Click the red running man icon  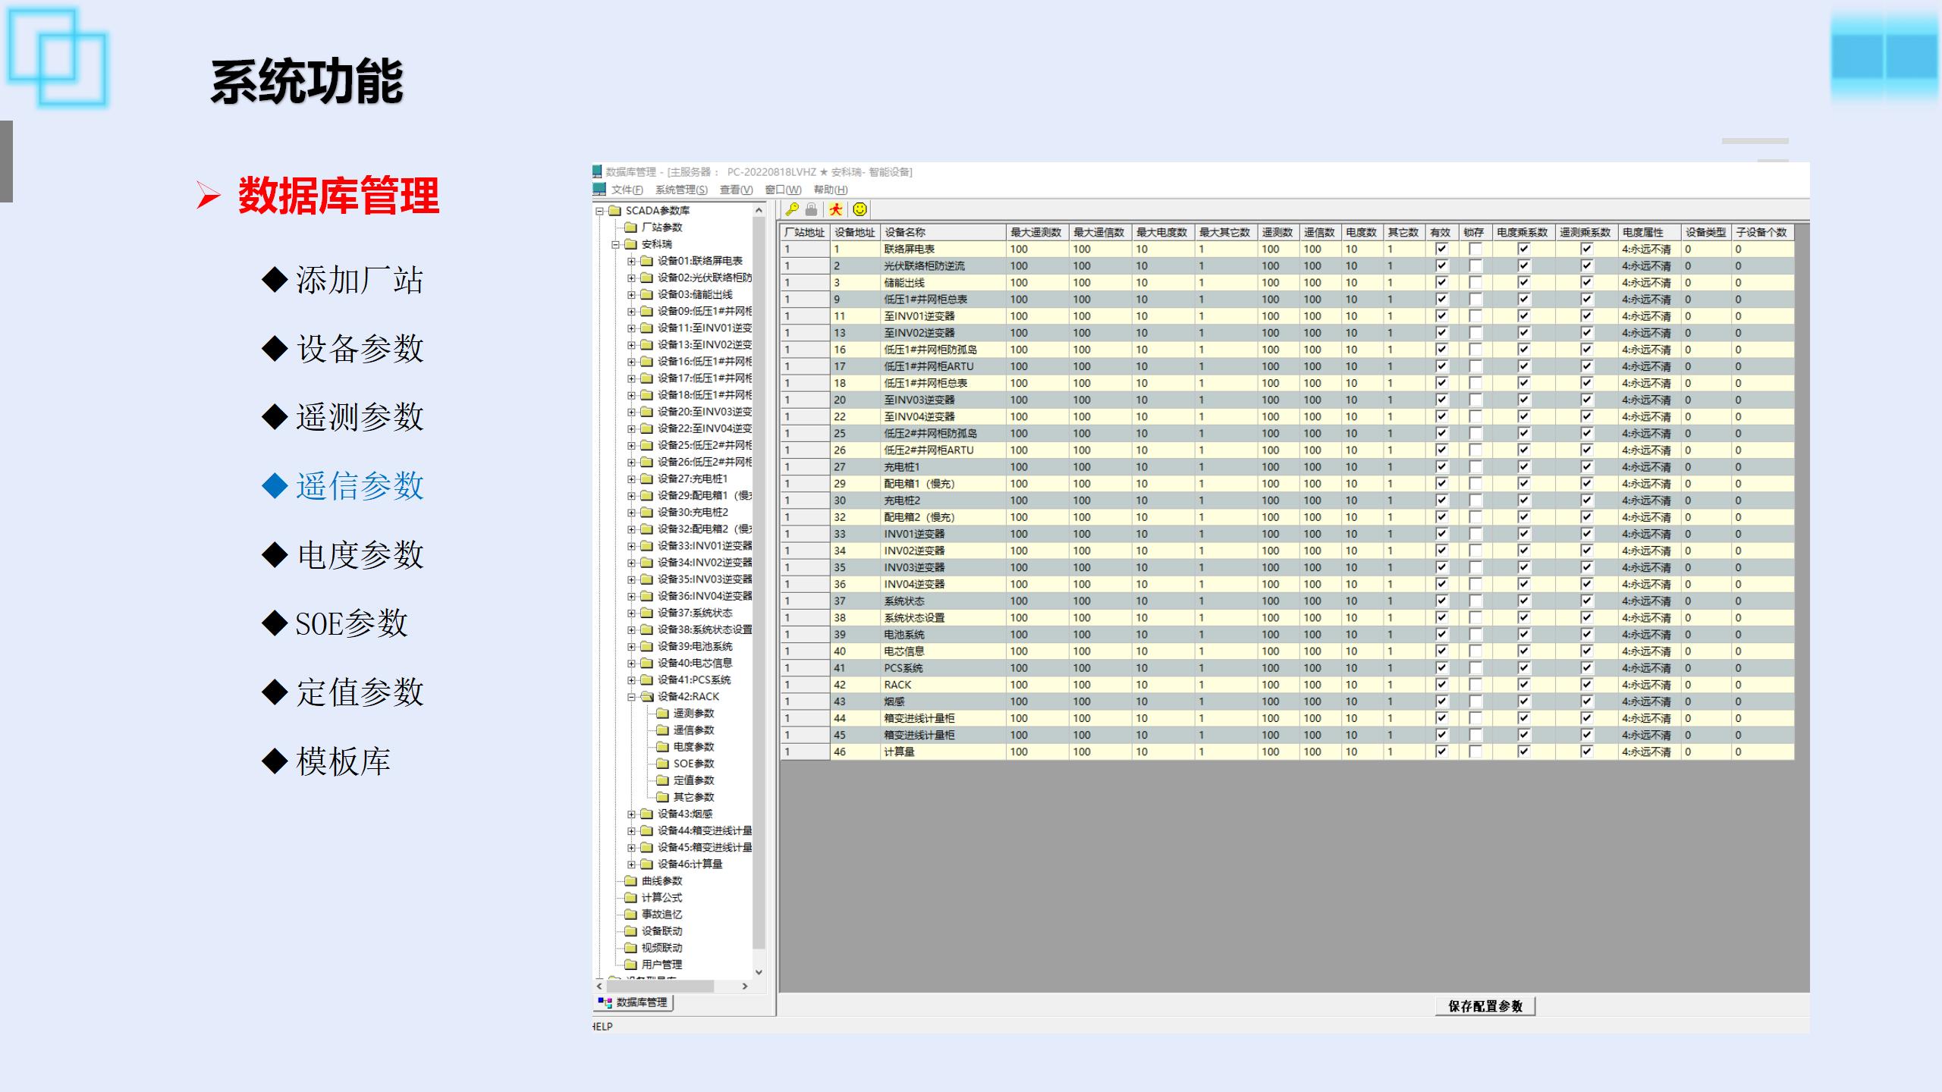tap(835, 209)
